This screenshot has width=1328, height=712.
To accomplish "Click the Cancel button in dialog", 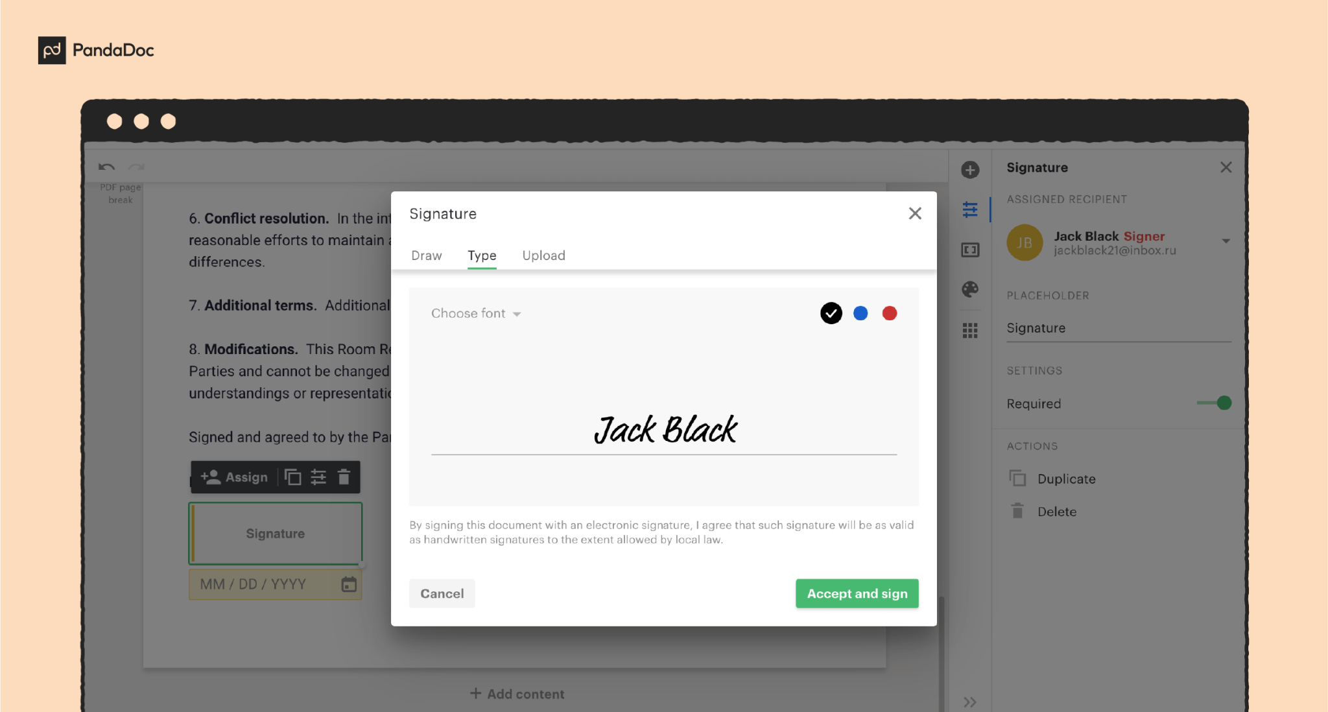I will (442, 593).
